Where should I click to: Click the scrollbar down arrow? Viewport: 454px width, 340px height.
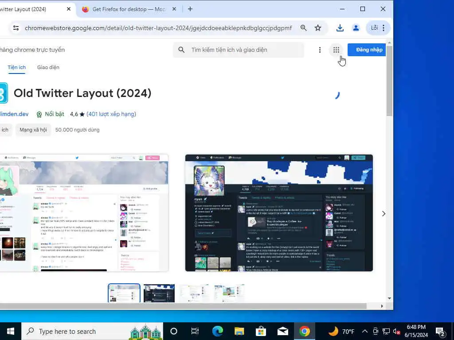389,298
